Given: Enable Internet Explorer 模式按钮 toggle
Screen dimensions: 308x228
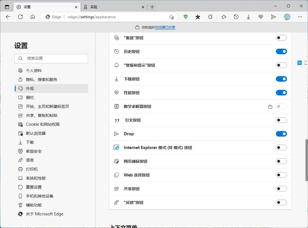Looking at the screenshot, I should 281,147.
